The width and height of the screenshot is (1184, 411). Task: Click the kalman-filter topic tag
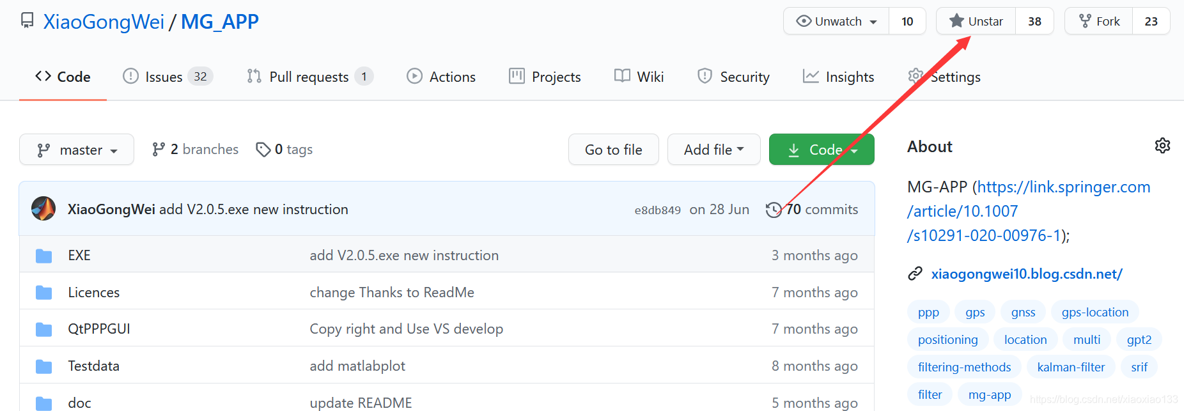1071,368
